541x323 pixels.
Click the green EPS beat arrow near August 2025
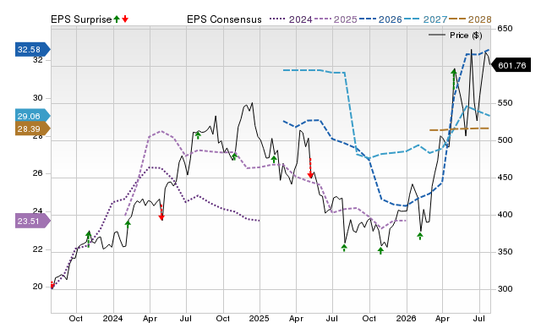344,248
